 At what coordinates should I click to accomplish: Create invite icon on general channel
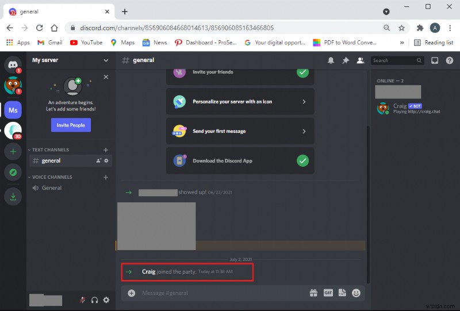point(99,160)
